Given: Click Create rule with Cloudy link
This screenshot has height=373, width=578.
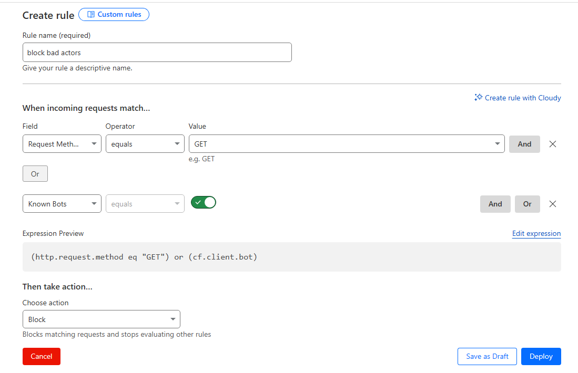Looking at the screenshot, I should pyautogui.click(x=523, y=98).
